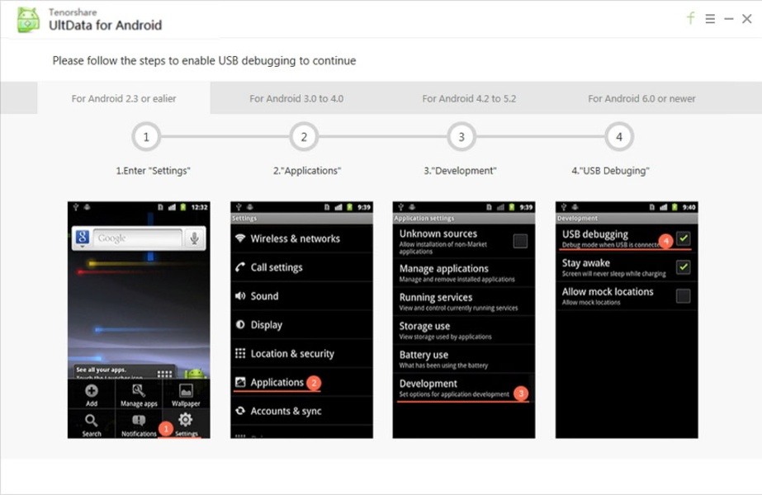Click step 3 circle in progress bar
This screenshot has width=762, height=495.
(x=461, y=136)
